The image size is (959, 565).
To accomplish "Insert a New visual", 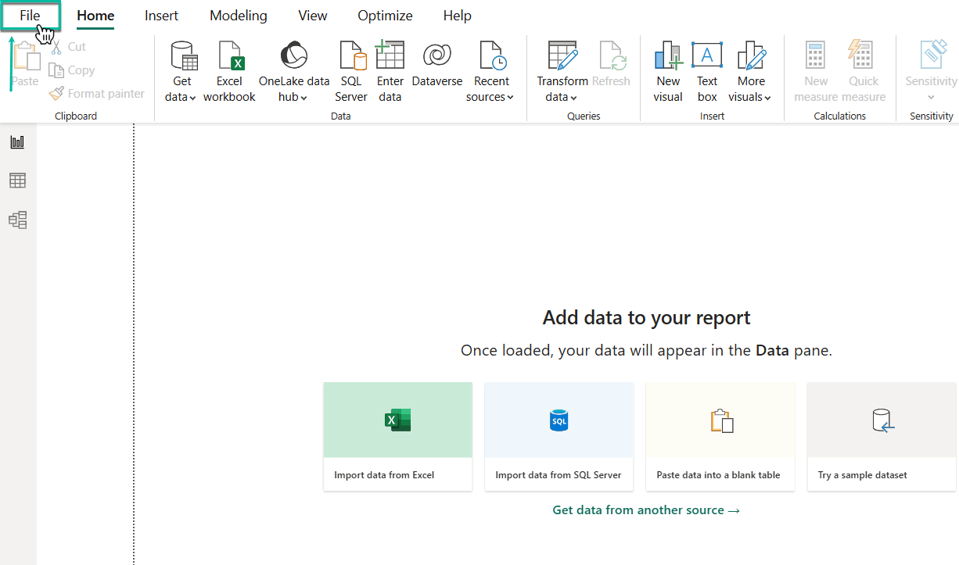I will pyautogui.click(x=668, y=71).
